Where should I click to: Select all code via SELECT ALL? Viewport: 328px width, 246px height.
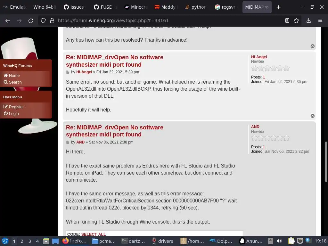(93, 234)
